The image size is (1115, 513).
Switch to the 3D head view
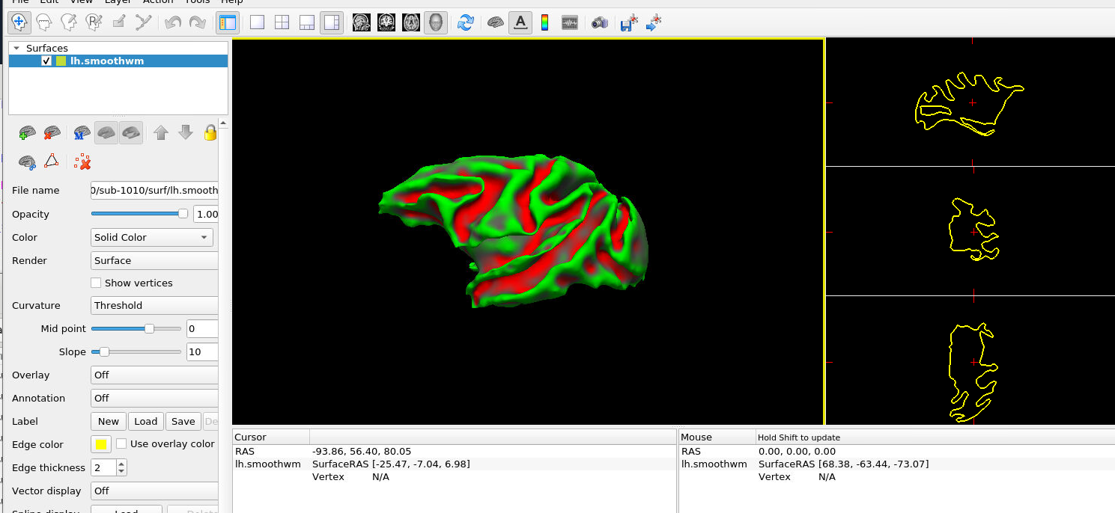pos(436,22)
